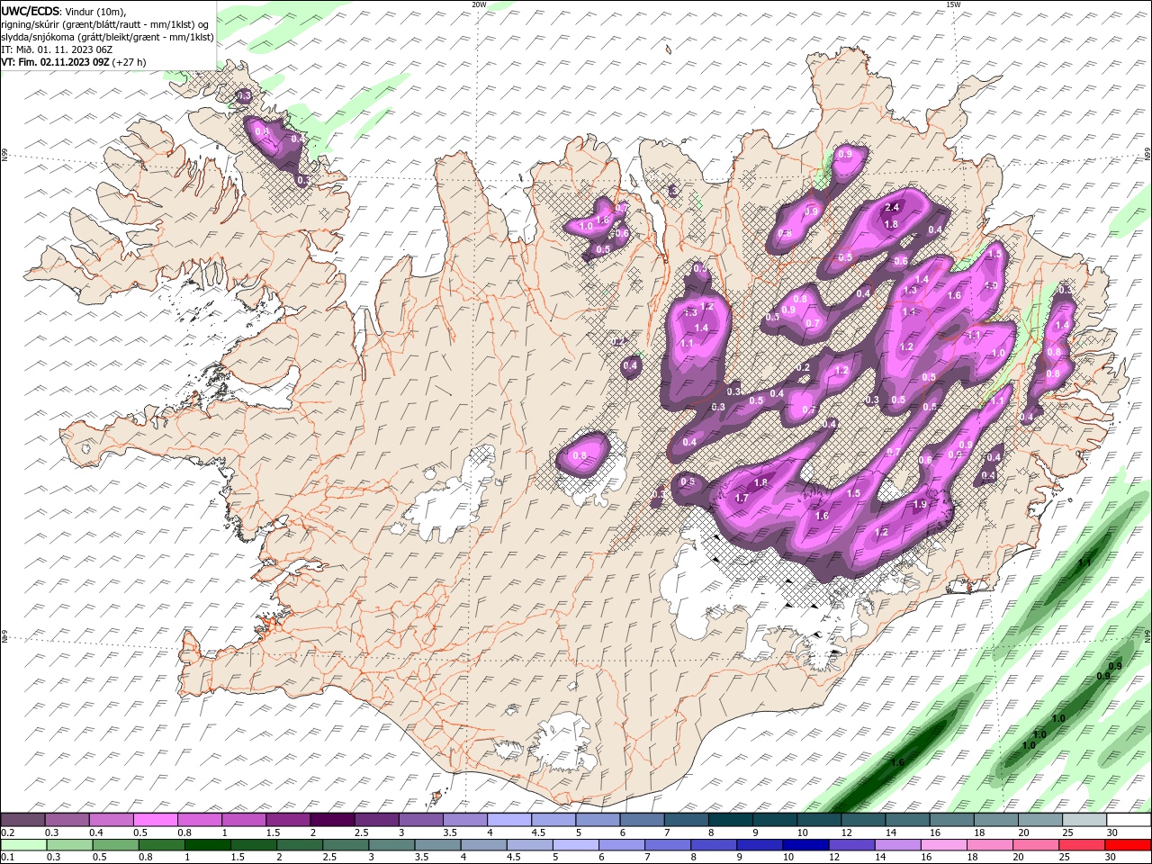This screenshot has height=864, width=1152.
Task: Click the 'VT: Fim. 02.11.2023 09Z (+27 h)' line
Action: point(74,62)
